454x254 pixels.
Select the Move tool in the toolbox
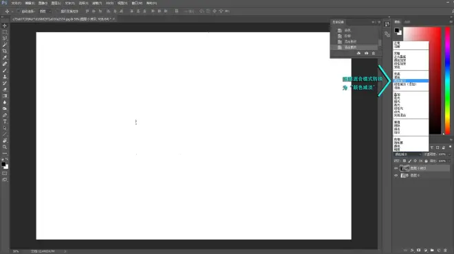pyautogui.click(x=5, y=25)
